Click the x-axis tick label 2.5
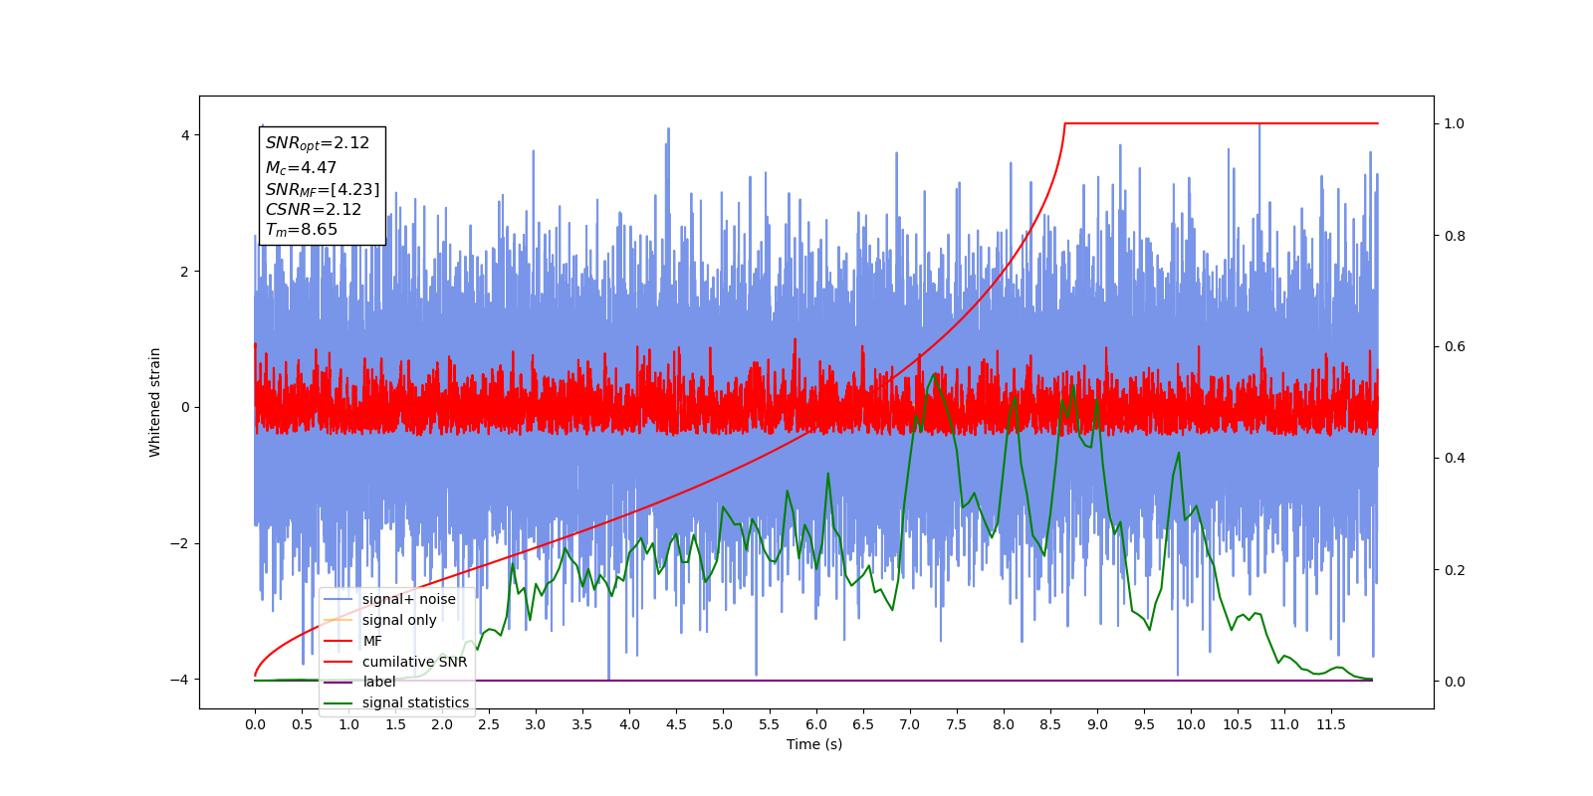This screenshot has height=796, width=1593. pos(489,725)
